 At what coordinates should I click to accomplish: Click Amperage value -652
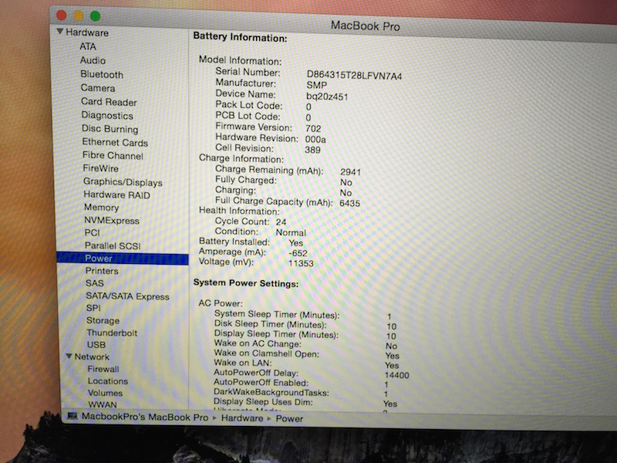tap(298, 253)
